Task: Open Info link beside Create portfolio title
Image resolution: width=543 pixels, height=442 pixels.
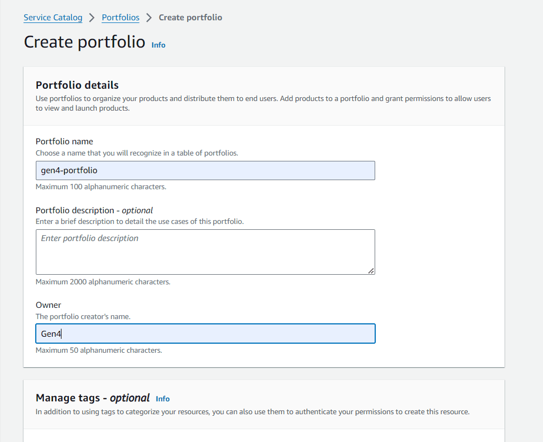Action: pos(158,45)
